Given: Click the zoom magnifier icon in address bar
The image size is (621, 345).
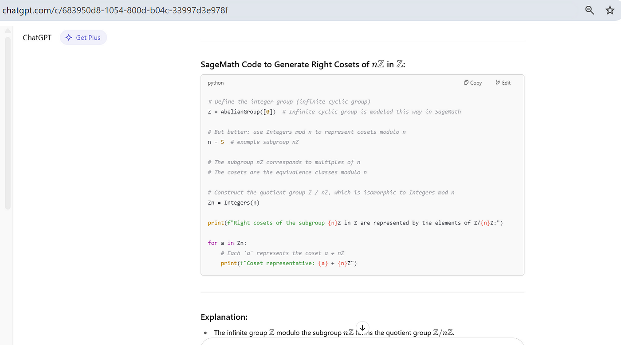Looking at the screenshot, I should click(590, 10).
